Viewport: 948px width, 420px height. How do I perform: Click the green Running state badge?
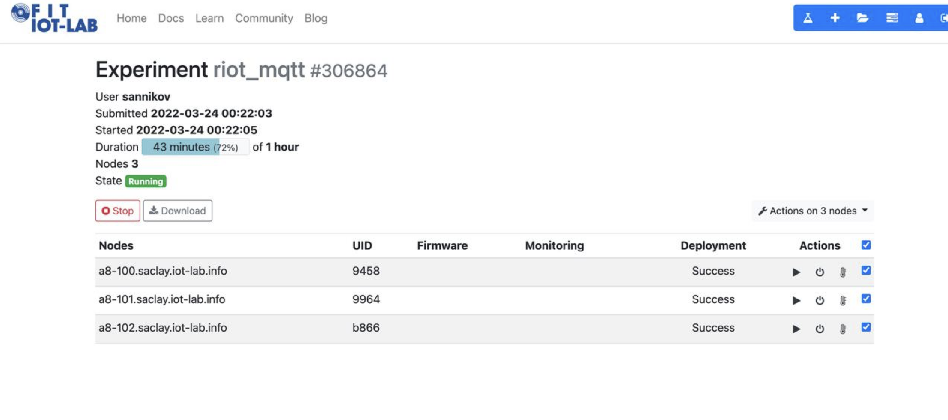click(x=146, y=181)
